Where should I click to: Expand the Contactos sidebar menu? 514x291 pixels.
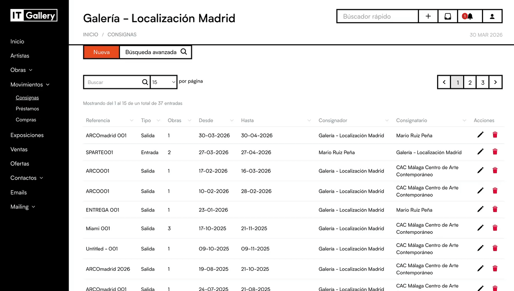tap(41, 178)
